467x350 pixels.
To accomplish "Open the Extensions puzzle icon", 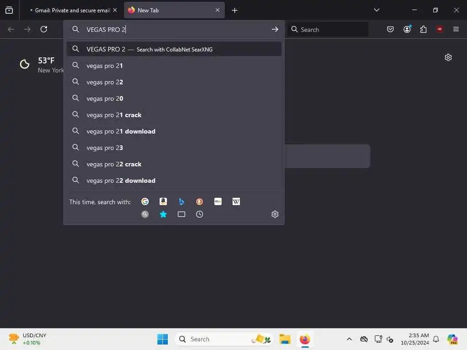I will [423, 29].
